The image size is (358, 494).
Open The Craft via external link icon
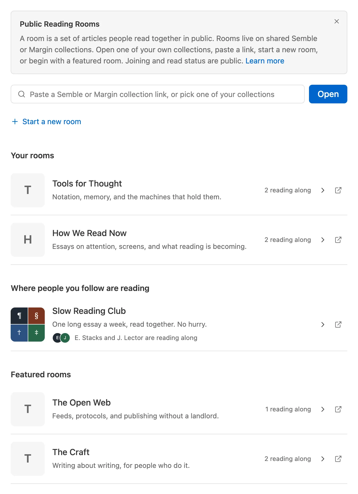pos(338,459)
